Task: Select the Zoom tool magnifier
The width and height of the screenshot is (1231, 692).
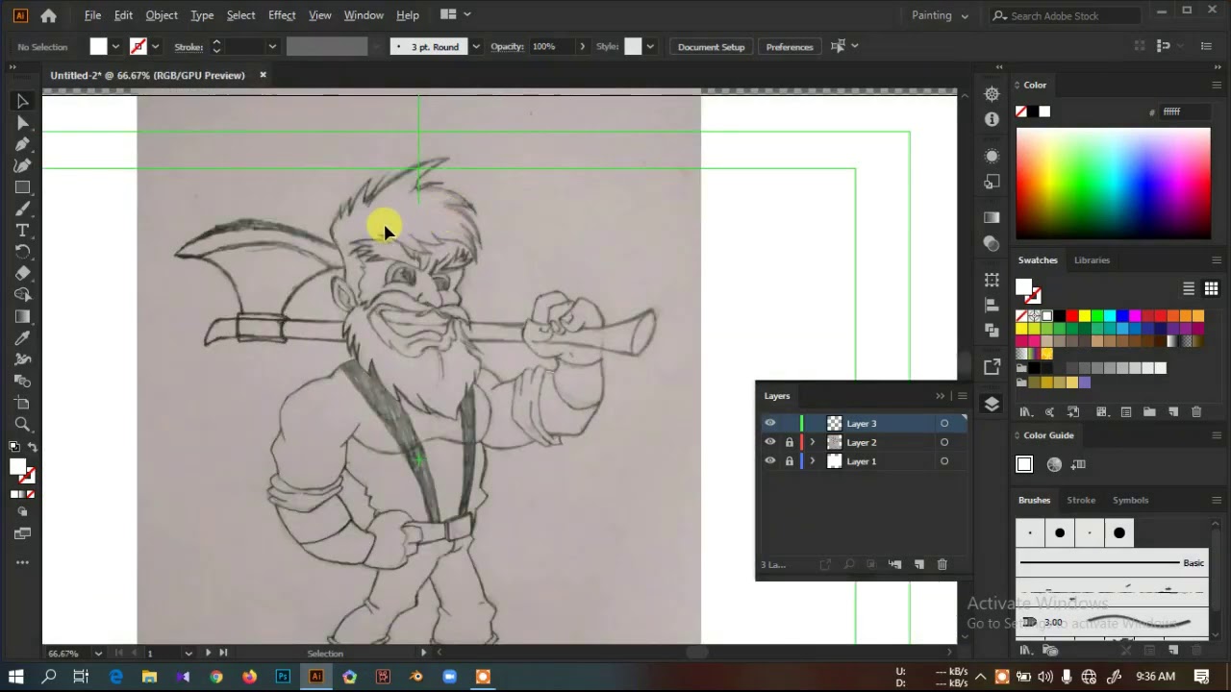Action: point(22,424)
